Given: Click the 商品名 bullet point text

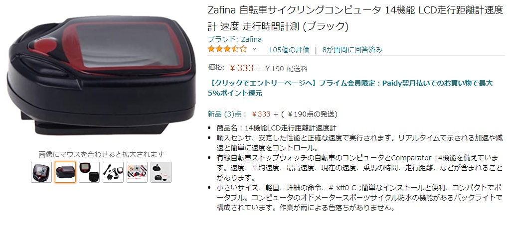Looking at the screenshot, I should (x=277, y=128).
